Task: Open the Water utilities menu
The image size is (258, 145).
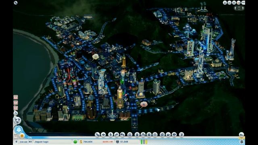Action: point(117,135)
